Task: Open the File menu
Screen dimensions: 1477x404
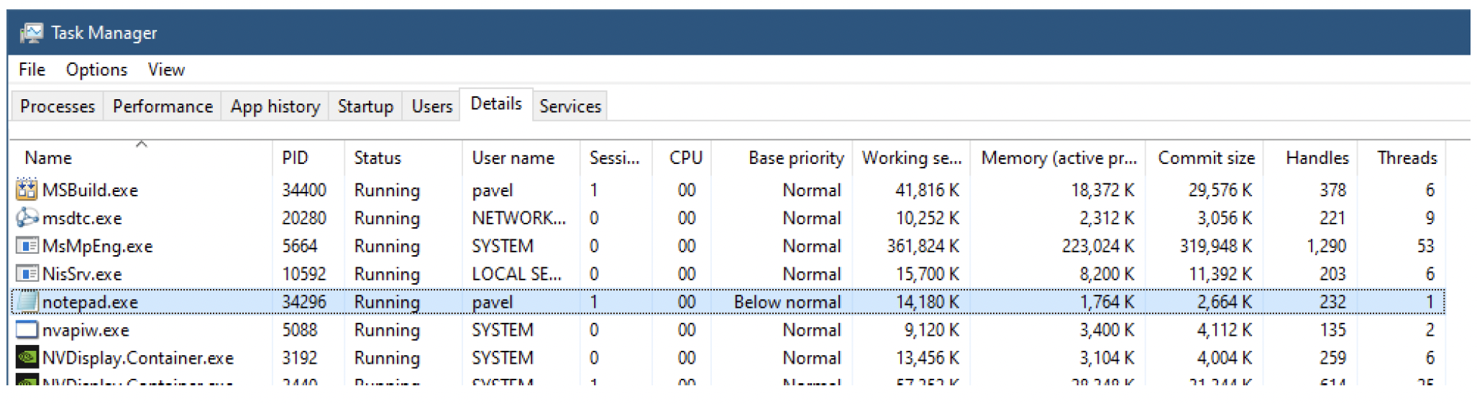Action: click(32, 70)
